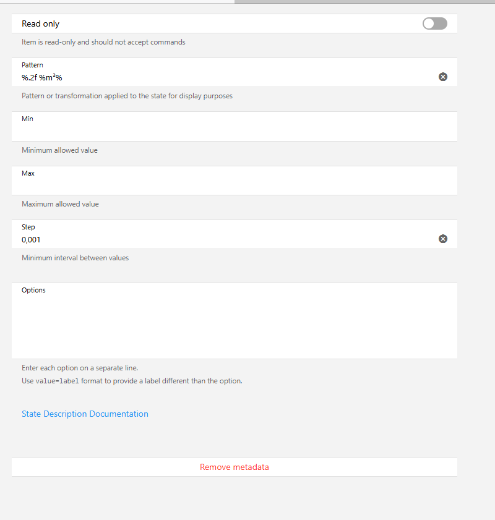
Task: Click the red Remove metadata button
Action: [235, 467]
